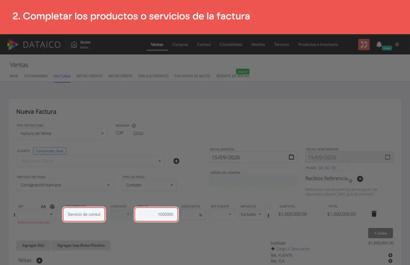Viewport: 410px width, 265px height.
Task: Click the + Línea button
Action: (x=381, y=233)
